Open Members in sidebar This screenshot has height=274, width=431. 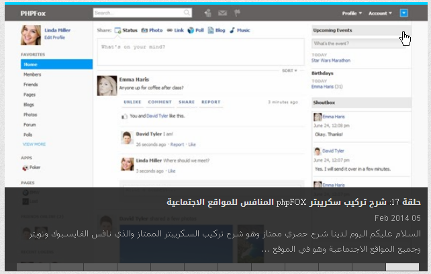pos(32,75)
